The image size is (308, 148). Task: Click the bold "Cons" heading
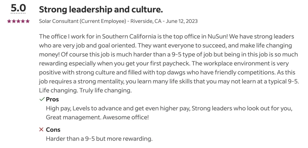53,130
